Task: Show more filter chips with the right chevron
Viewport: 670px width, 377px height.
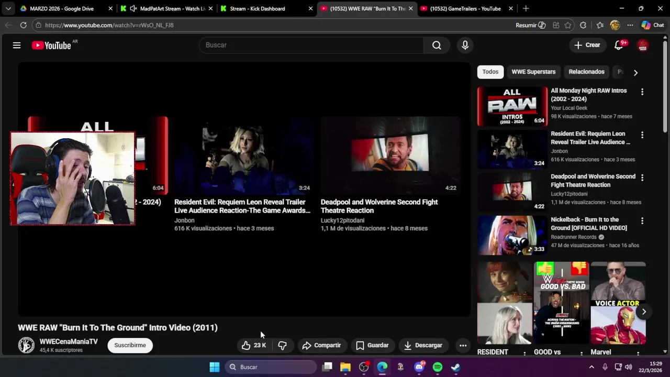Action: click(x=635, y=72)
